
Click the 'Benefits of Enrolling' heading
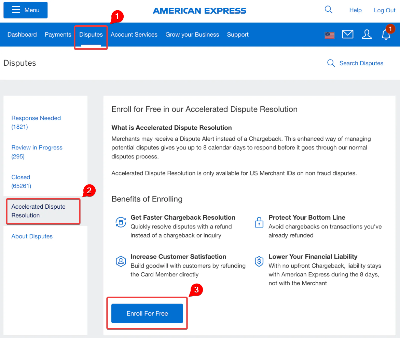[x=147, y=199]
